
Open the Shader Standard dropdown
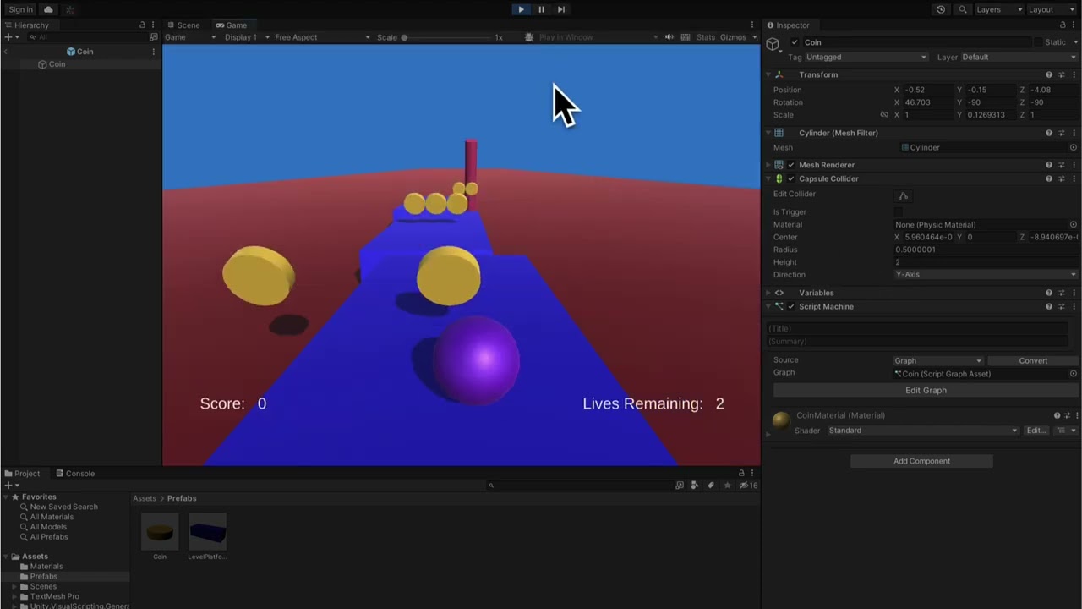[x=922, y=431]
